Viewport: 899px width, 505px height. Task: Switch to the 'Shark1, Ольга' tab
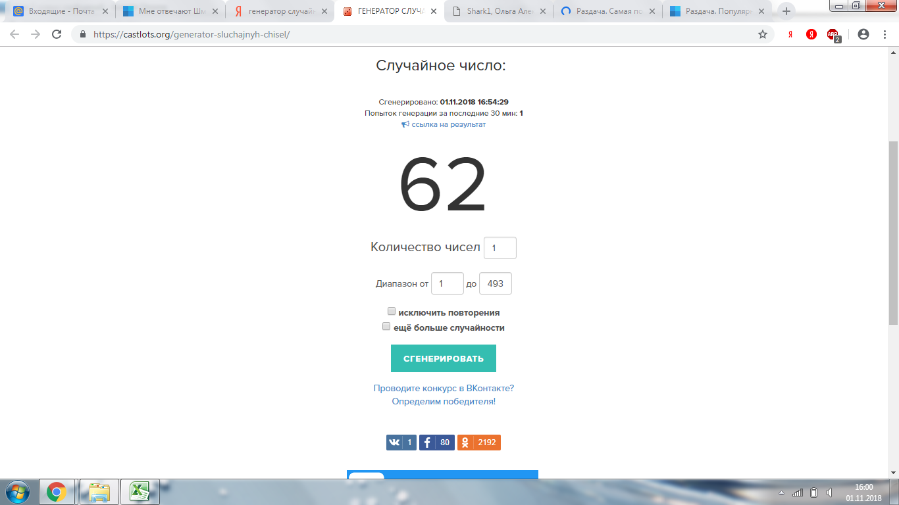[x=498, y=11]
